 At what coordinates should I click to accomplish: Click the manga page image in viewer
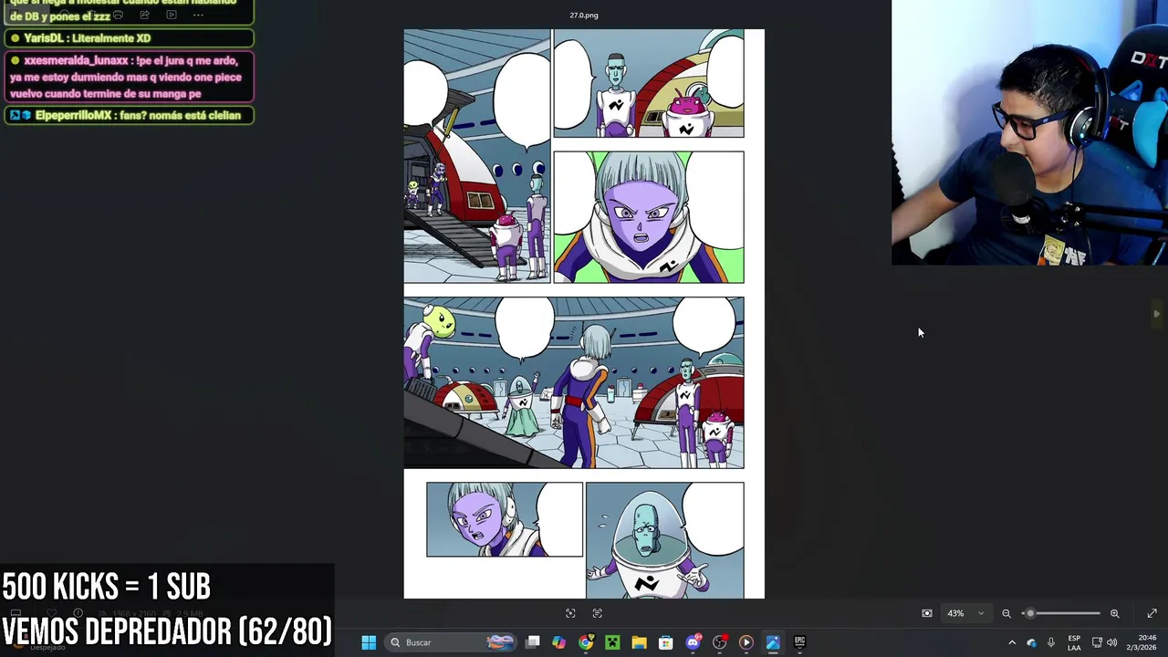pos(584,314)
